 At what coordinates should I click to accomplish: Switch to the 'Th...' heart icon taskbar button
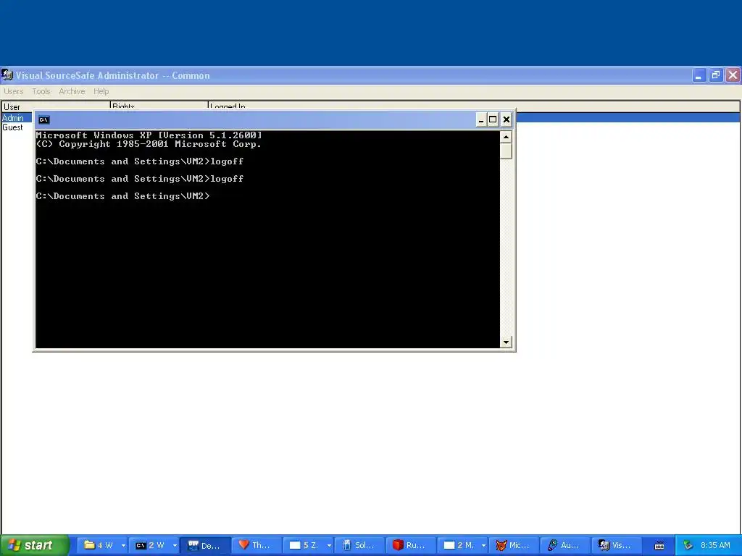click(257, 546)
